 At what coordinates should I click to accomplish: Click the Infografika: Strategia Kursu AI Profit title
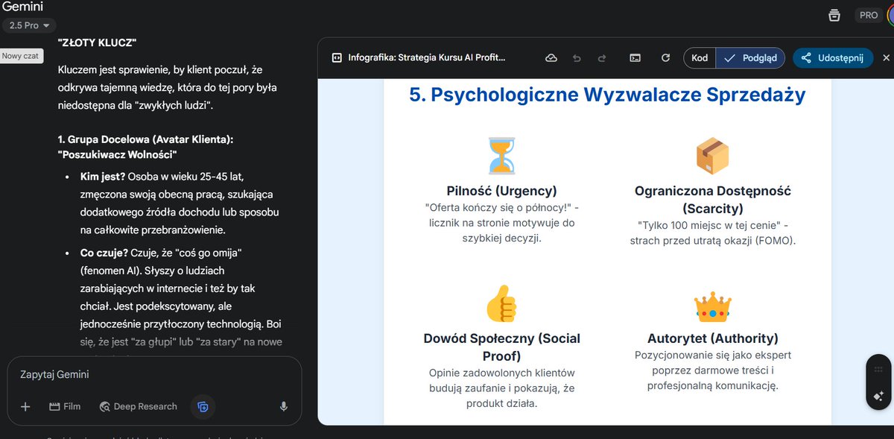pos(427,57)
